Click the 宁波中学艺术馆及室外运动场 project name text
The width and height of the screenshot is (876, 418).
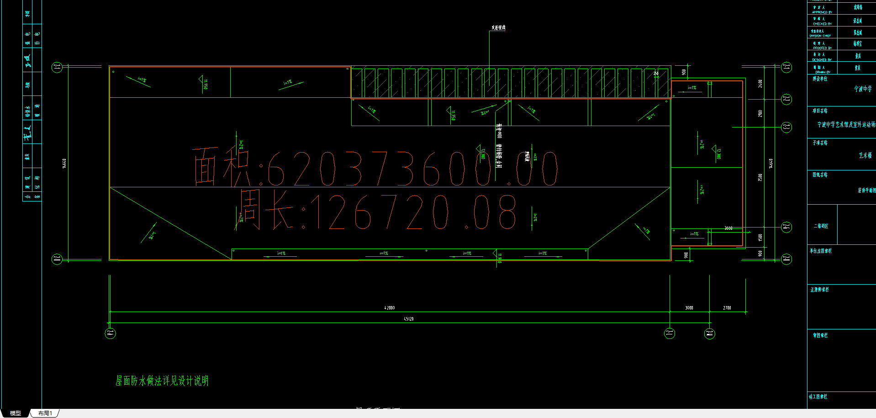pos(846,124)
